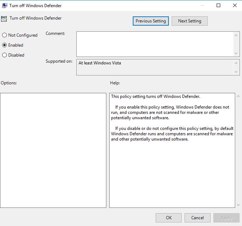
Task: Go to the Next Setting
Action: pyautogui.click(x=190, y=21)
